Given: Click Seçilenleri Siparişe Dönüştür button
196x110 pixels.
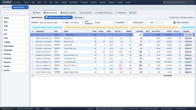Looking at the screenshot, I should coord(59,17).
